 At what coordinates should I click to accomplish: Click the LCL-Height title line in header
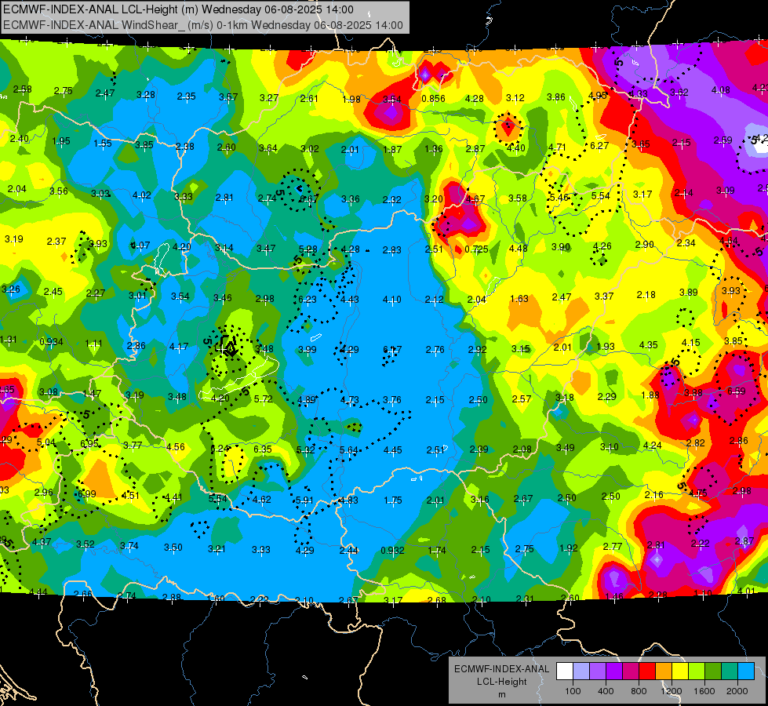point(178,9)
